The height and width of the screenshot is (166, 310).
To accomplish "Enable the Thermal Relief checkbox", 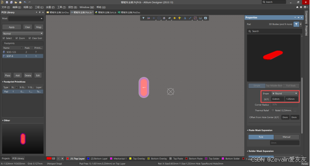I will click(273, 110).
